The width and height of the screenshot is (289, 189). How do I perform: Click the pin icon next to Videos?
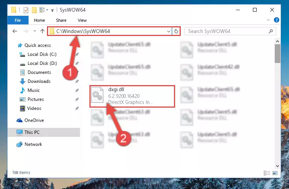click(x=77, y=108)
